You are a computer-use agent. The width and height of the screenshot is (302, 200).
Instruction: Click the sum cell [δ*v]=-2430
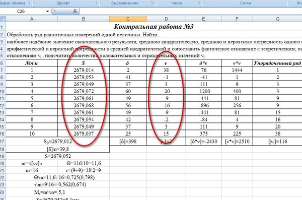coord(203,142)
